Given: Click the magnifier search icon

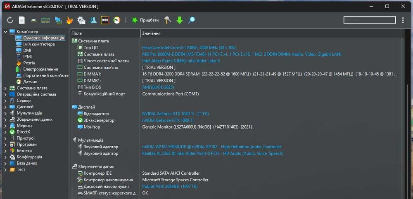Looking at the screenshot, I should [x=191, y=20].
